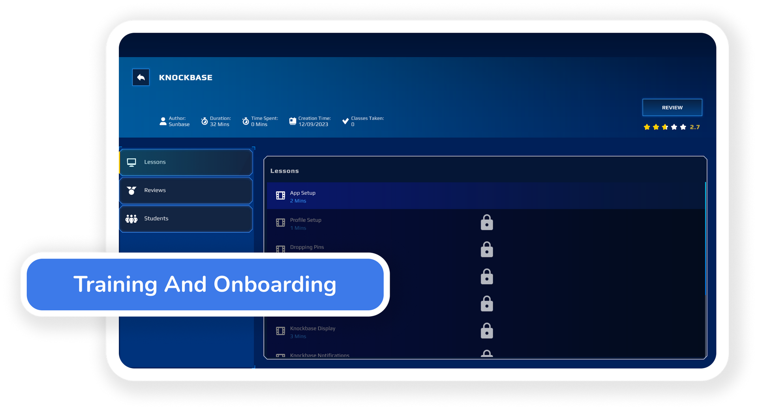Click the lock icon on Knockbase Display

487,331
